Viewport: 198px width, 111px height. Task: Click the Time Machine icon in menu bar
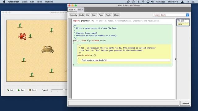133,2
